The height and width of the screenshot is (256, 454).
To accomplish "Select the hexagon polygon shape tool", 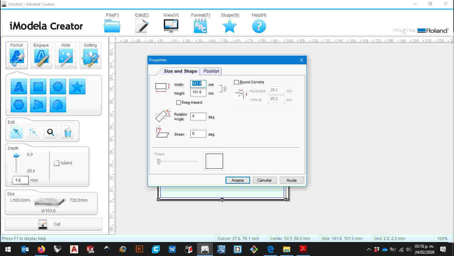I will [x=19, y=105].
